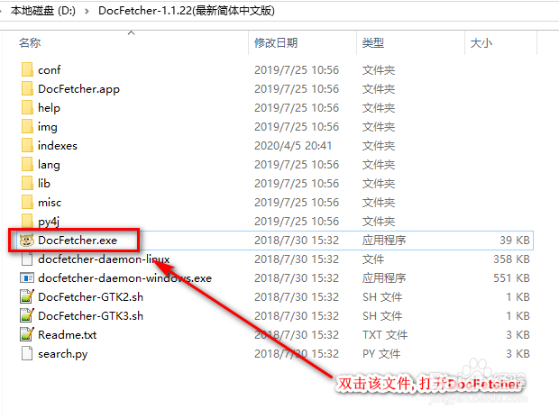559x418 pixels.
Task: Click the DocFetcher.exe dog icon
Action: (27, 241)
